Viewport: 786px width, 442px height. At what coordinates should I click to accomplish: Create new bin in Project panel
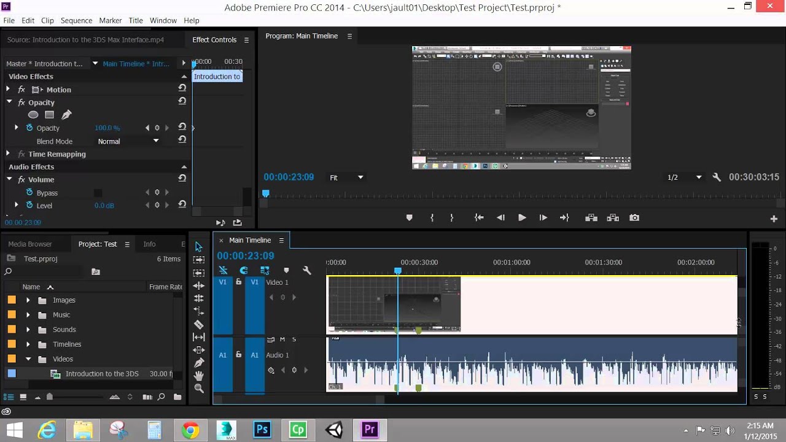(177, 397)
